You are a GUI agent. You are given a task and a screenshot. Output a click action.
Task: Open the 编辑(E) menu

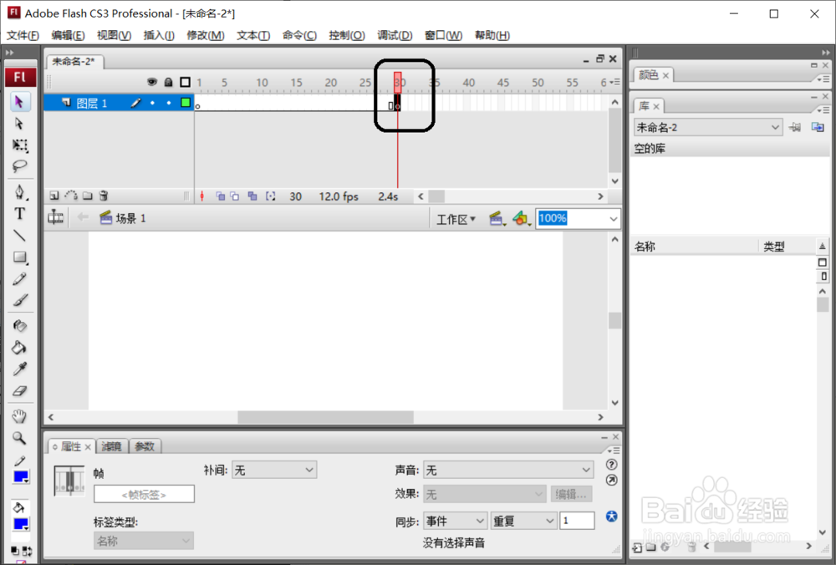point(69,35)
